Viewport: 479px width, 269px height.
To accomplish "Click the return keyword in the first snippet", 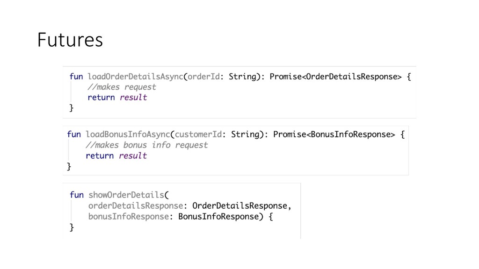I will [x=101, y=98].
